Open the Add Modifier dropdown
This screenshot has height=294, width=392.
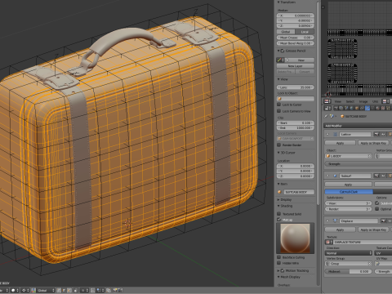coord(358,126)
